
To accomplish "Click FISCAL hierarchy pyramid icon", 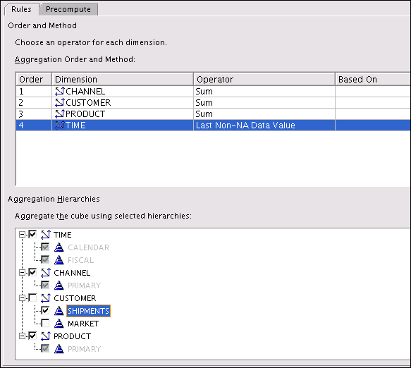I will coord(59,260).
